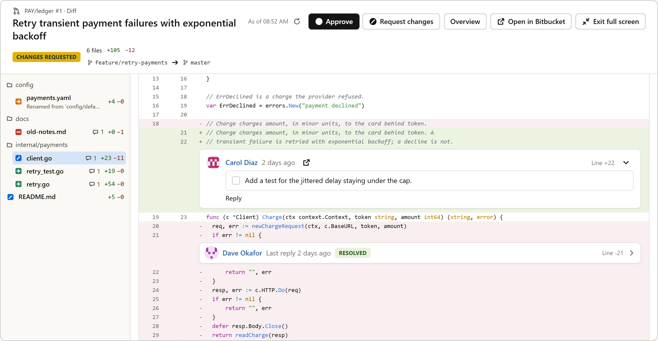Open Carol Diaz's profile name link
The image size is (658, 341).
click(x=241, y=163)
